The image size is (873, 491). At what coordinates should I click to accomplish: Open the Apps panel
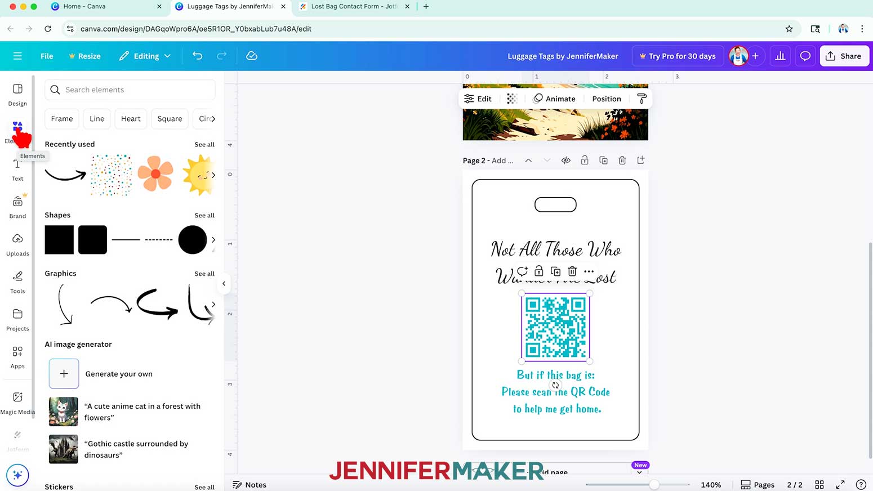17,357
